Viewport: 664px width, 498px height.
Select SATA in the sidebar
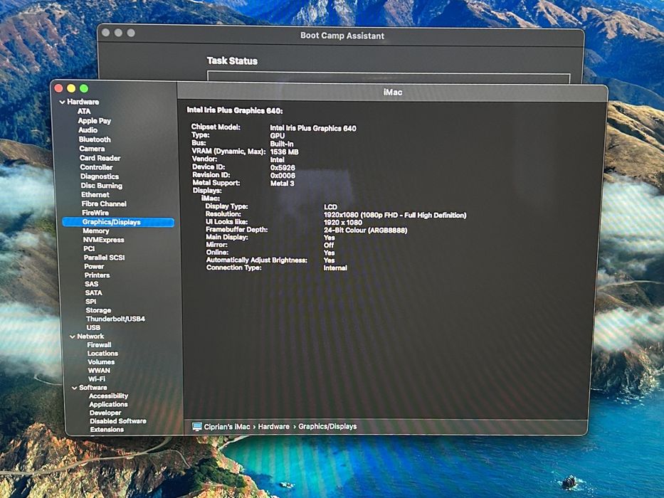pyautogui.click(x=94, y=293)
